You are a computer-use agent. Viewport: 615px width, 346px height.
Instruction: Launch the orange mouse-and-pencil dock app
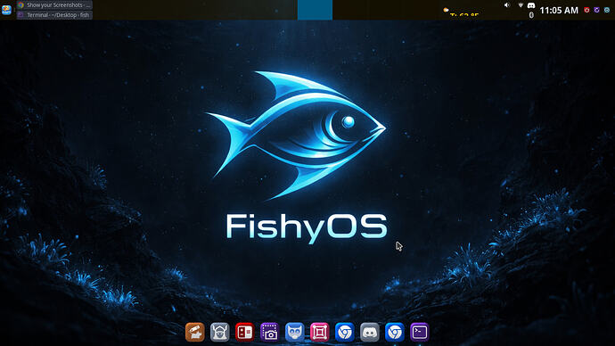[x=195, y=333]
